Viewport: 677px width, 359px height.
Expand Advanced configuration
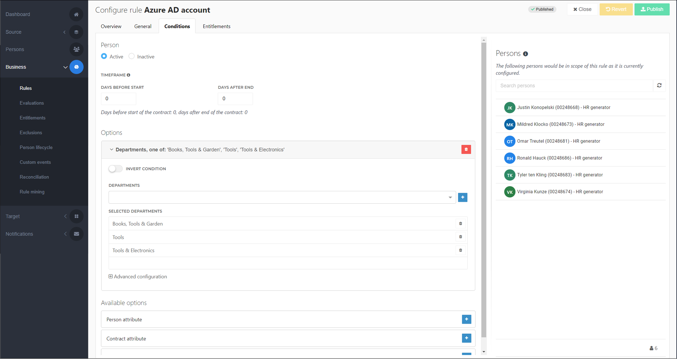pos(138,277)
